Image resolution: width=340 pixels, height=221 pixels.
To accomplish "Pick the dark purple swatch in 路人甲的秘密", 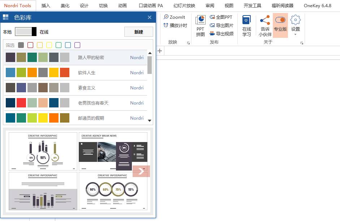I will tap(10, 57).
